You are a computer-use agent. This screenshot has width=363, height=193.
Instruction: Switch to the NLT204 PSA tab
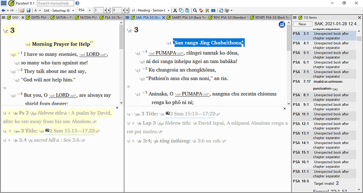(86, 17)
